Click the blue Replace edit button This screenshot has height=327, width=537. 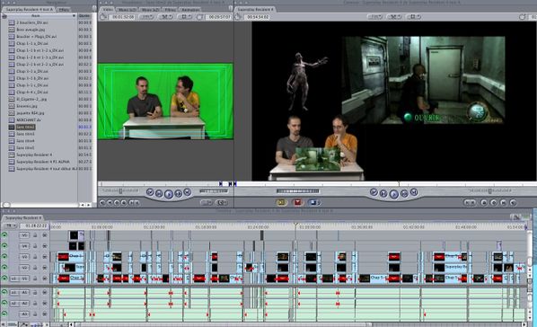pyautogui.click(x=313, y=202)
